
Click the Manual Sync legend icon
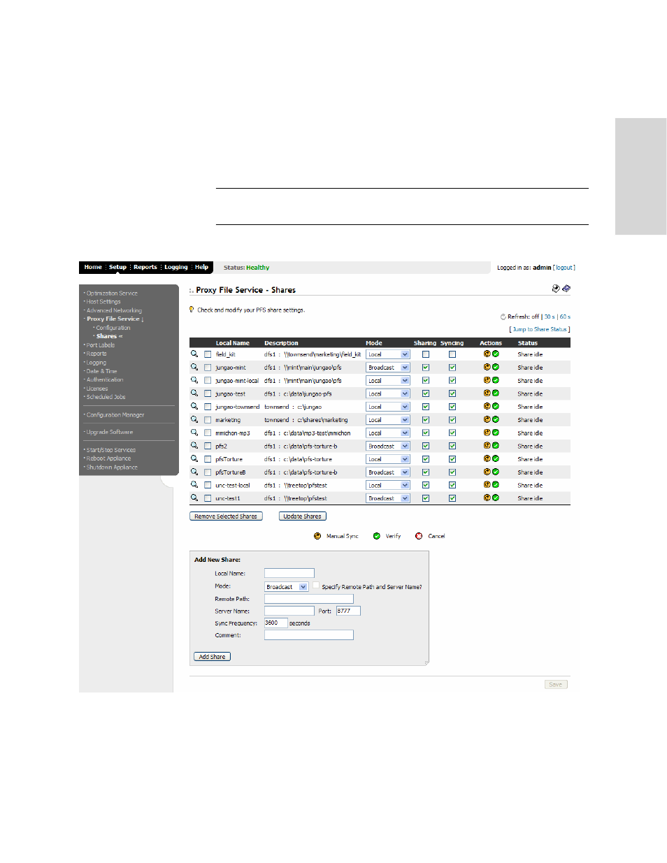317,536
